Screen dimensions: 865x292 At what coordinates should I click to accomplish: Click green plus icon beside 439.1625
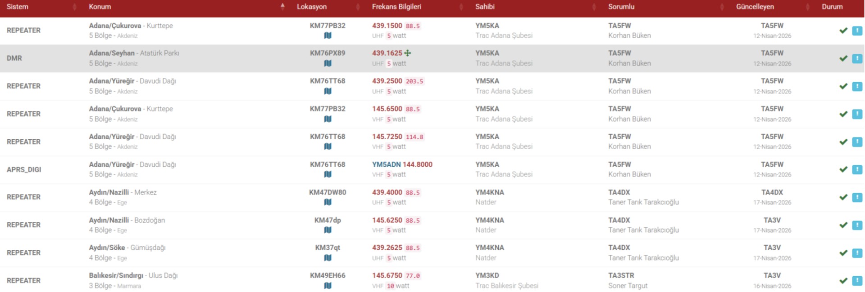pyautogui.click(x=408, y=53)
